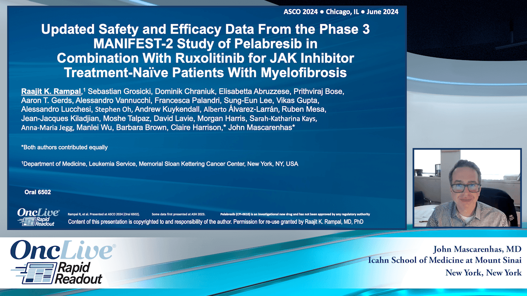The width and height of the screenshot is (527, 296).
Task: Click the 'Pelabresib (CPI-0610) is an investigational' disclaimer
Action: (x=295, y=214)
